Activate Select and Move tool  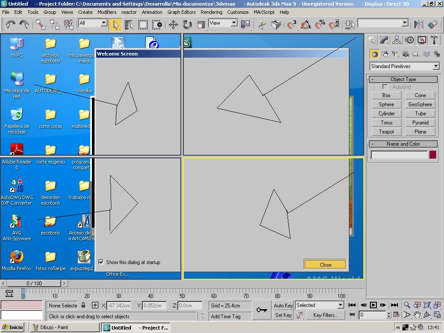tap(173, 25)
